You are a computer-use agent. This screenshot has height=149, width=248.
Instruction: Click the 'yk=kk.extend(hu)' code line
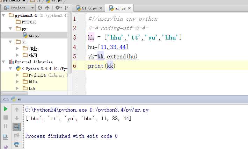point(112,56)
